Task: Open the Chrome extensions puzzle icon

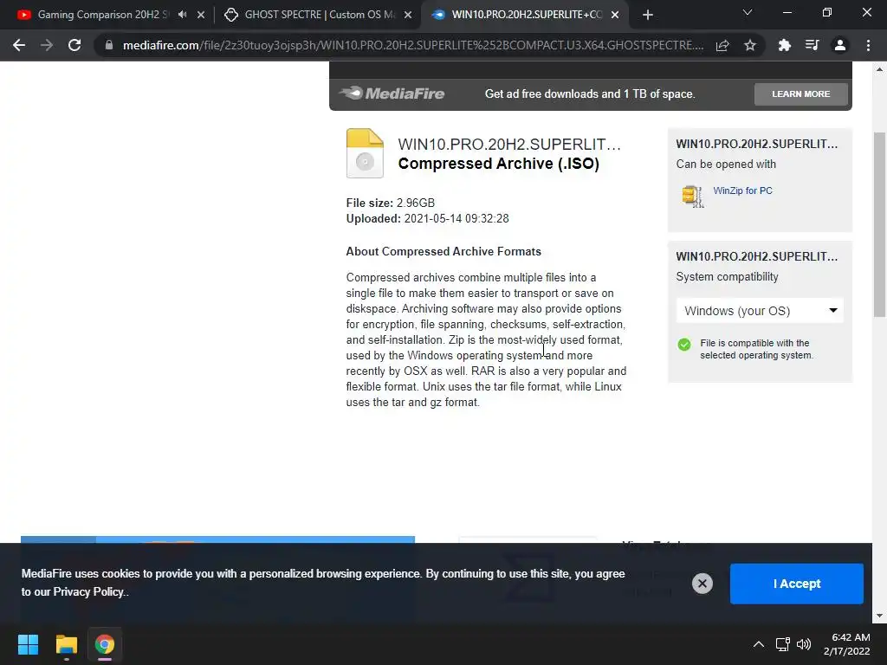Action: tap(784, 45)
